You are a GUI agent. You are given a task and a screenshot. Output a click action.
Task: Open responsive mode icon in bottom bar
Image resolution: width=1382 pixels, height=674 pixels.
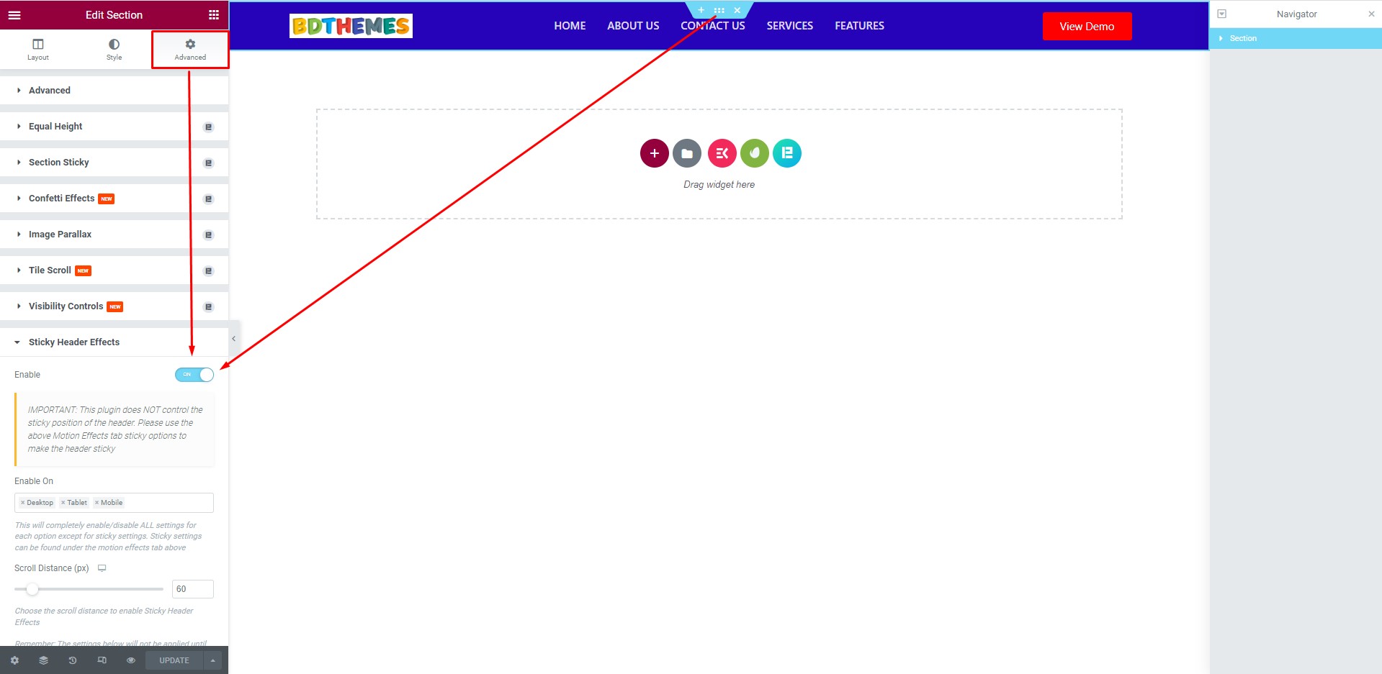[102, 660]
